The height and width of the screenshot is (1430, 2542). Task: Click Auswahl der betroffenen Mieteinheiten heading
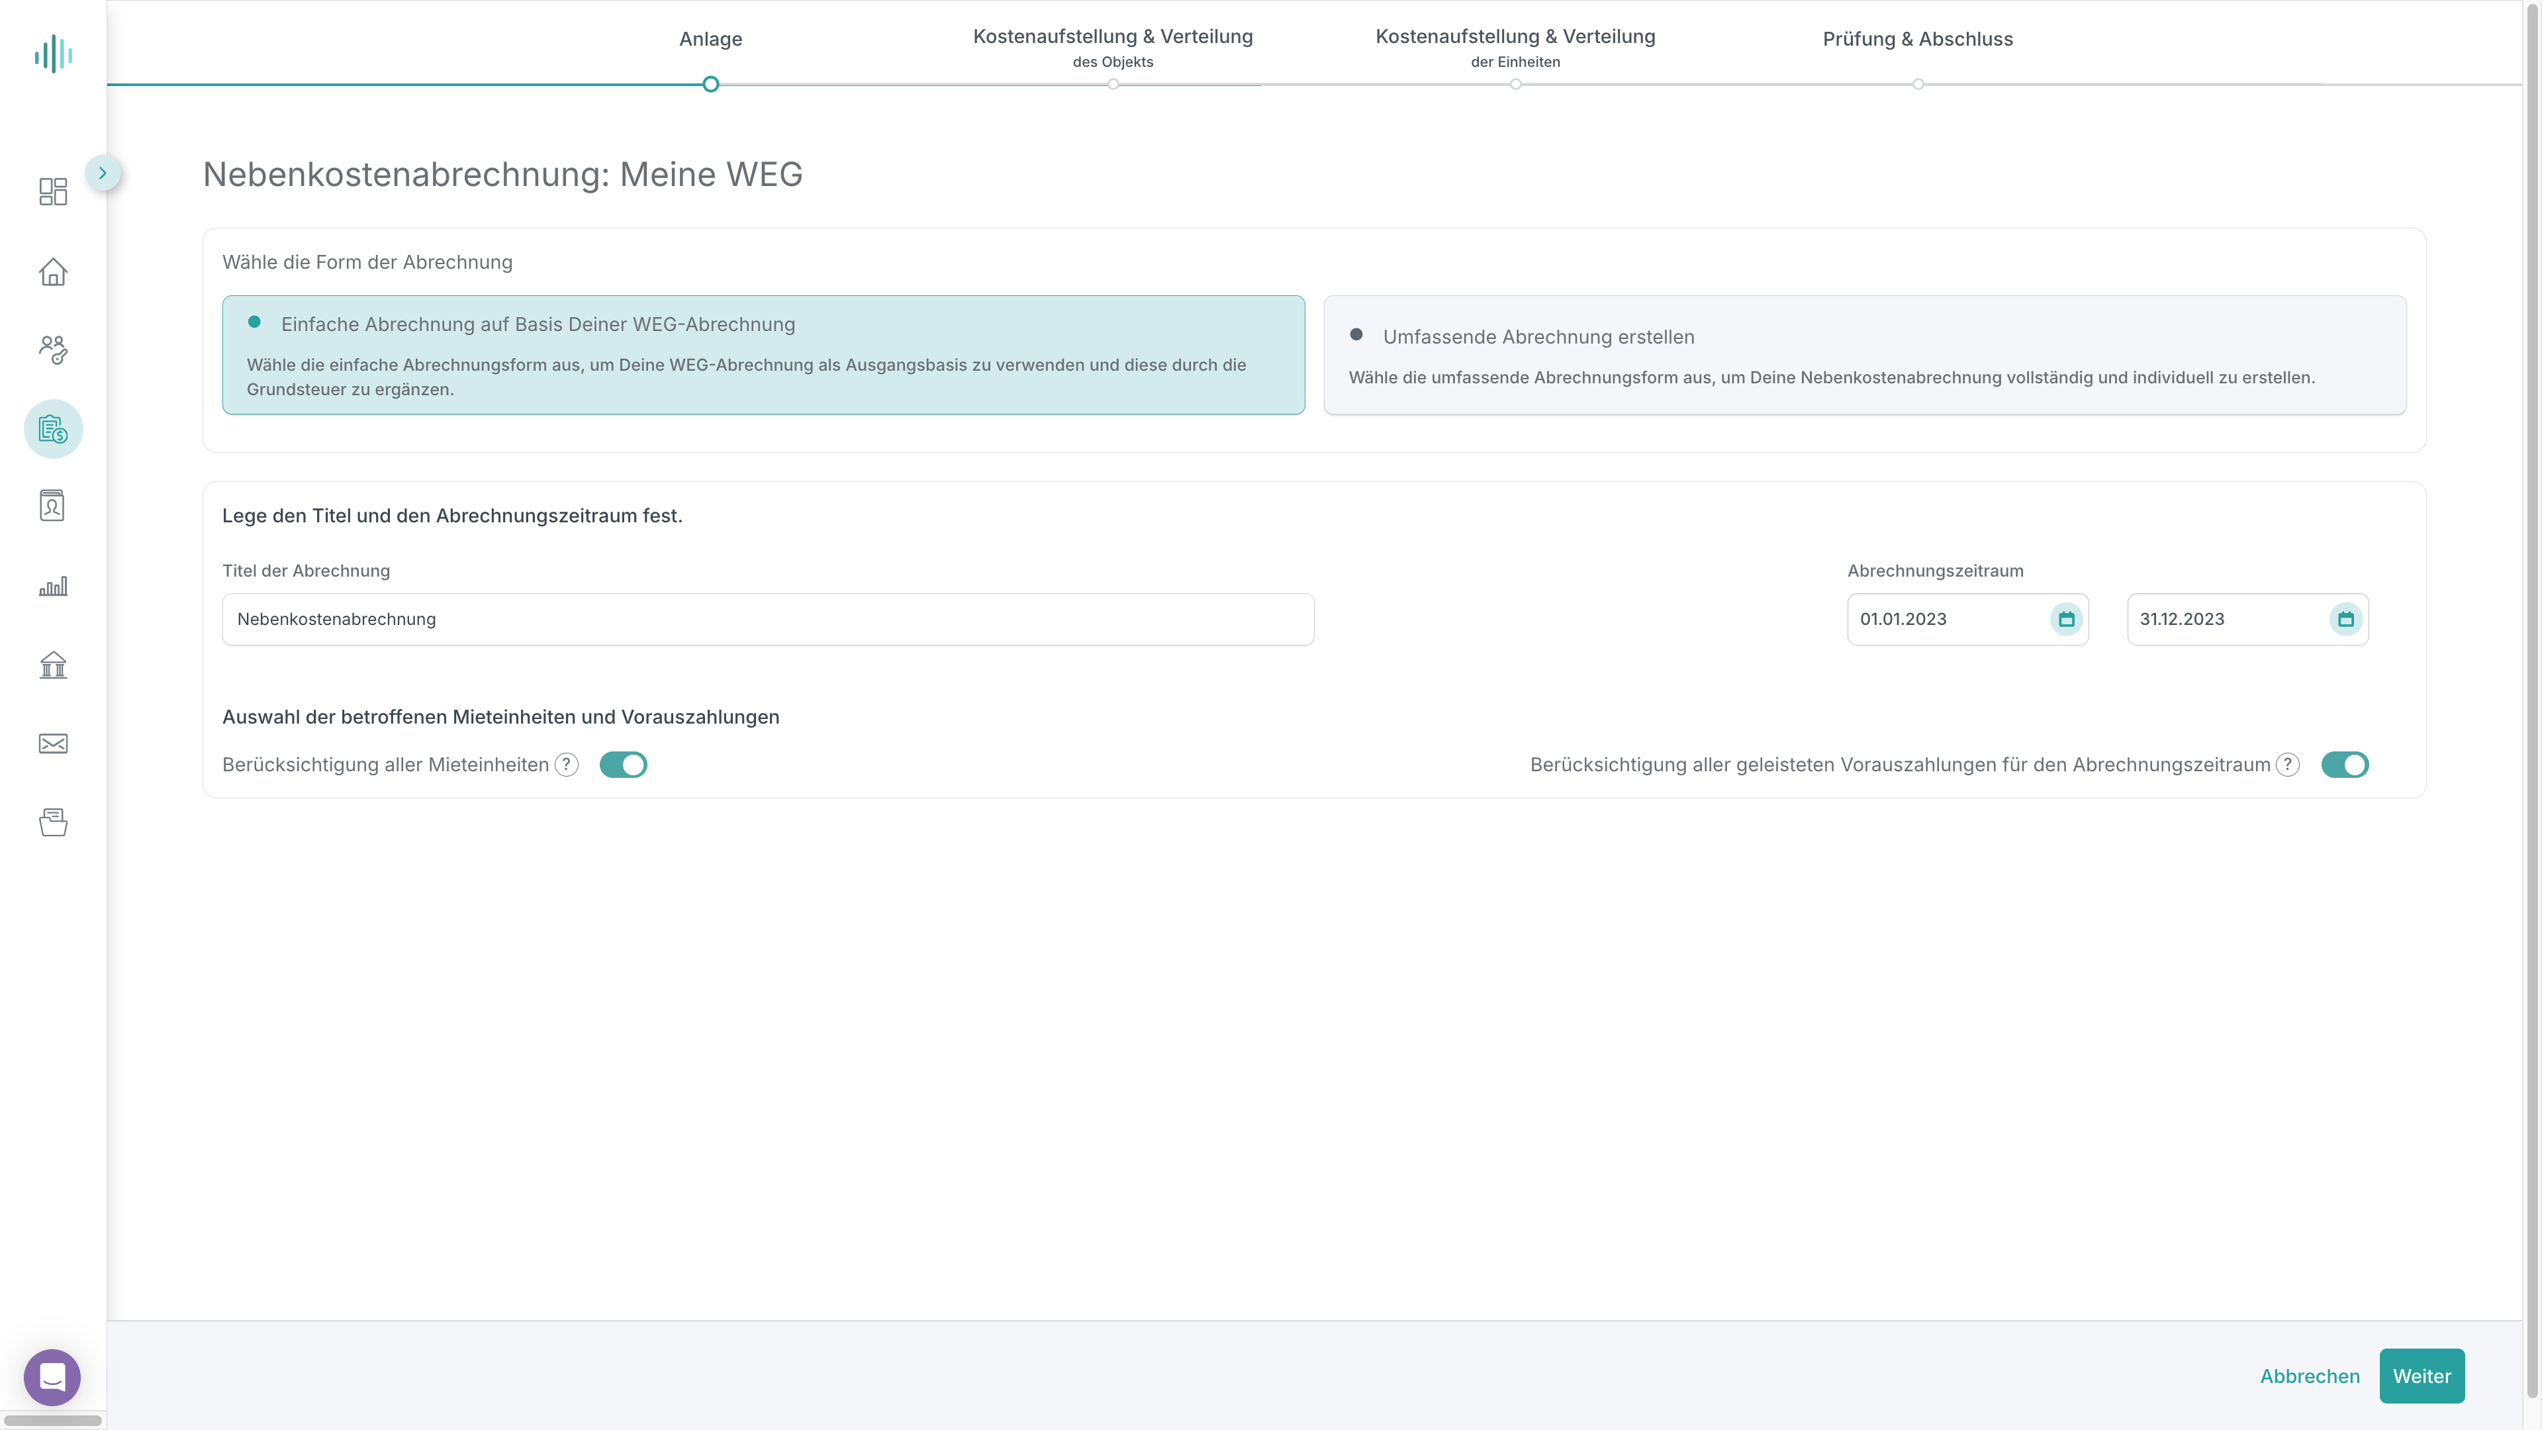click(500, 718)
